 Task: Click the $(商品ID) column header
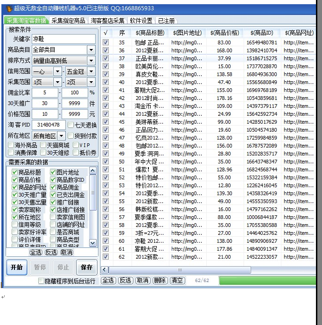(262, 33)
